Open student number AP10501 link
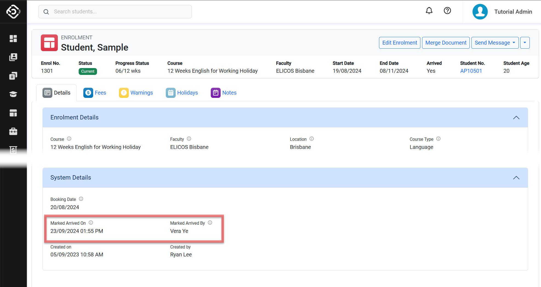This screenshot has height=287, width=541. pos(471,71)
